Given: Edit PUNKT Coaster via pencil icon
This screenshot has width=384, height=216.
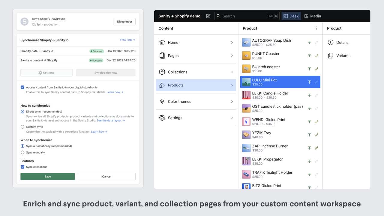Looking at the screenshot, I should pos(316,55).
